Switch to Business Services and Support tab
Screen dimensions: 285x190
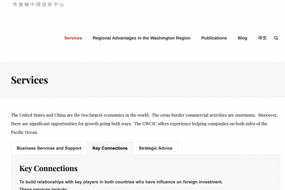tap(49, 148)
